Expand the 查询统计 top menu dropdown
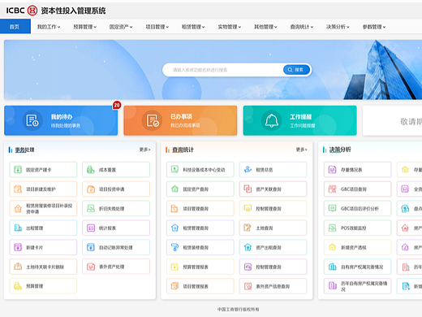The image size is (422, 317). pos(302,27)
